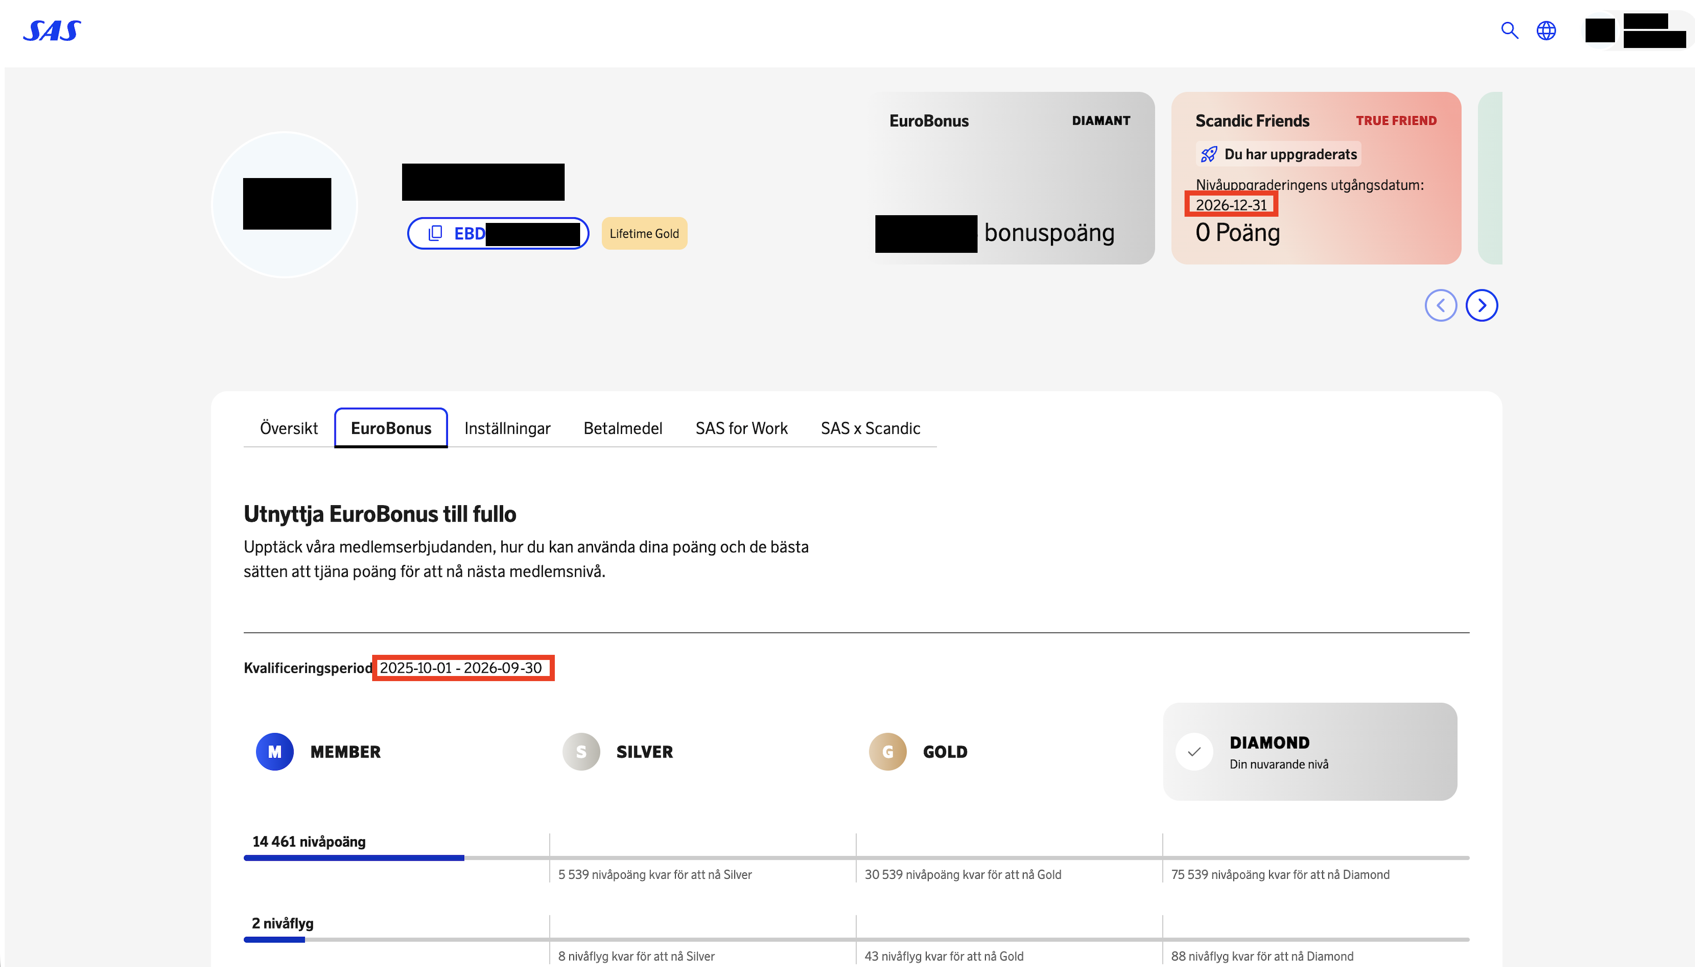
Task: Click the Diamond current level card
Action: [1310, 752]
